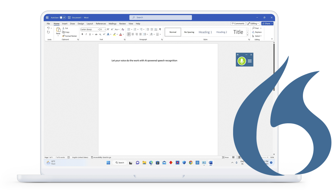Select Align Right paragraph alignment
Viewport: 335px width, 190px height.
pyautogui.click(x=136, y=34)
